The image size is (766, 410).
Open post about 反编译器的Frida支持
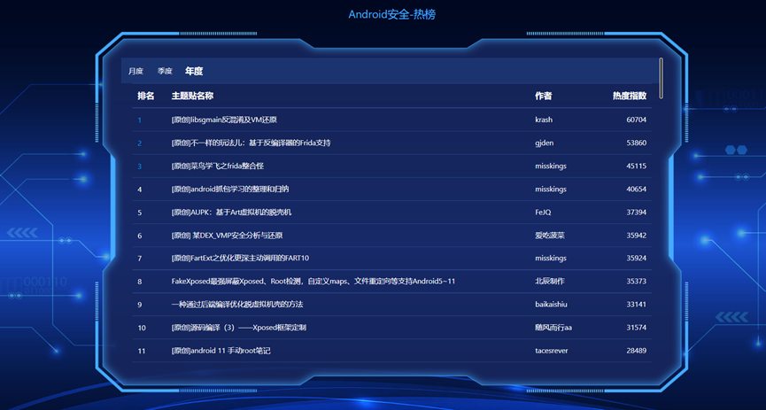point(251,143)
